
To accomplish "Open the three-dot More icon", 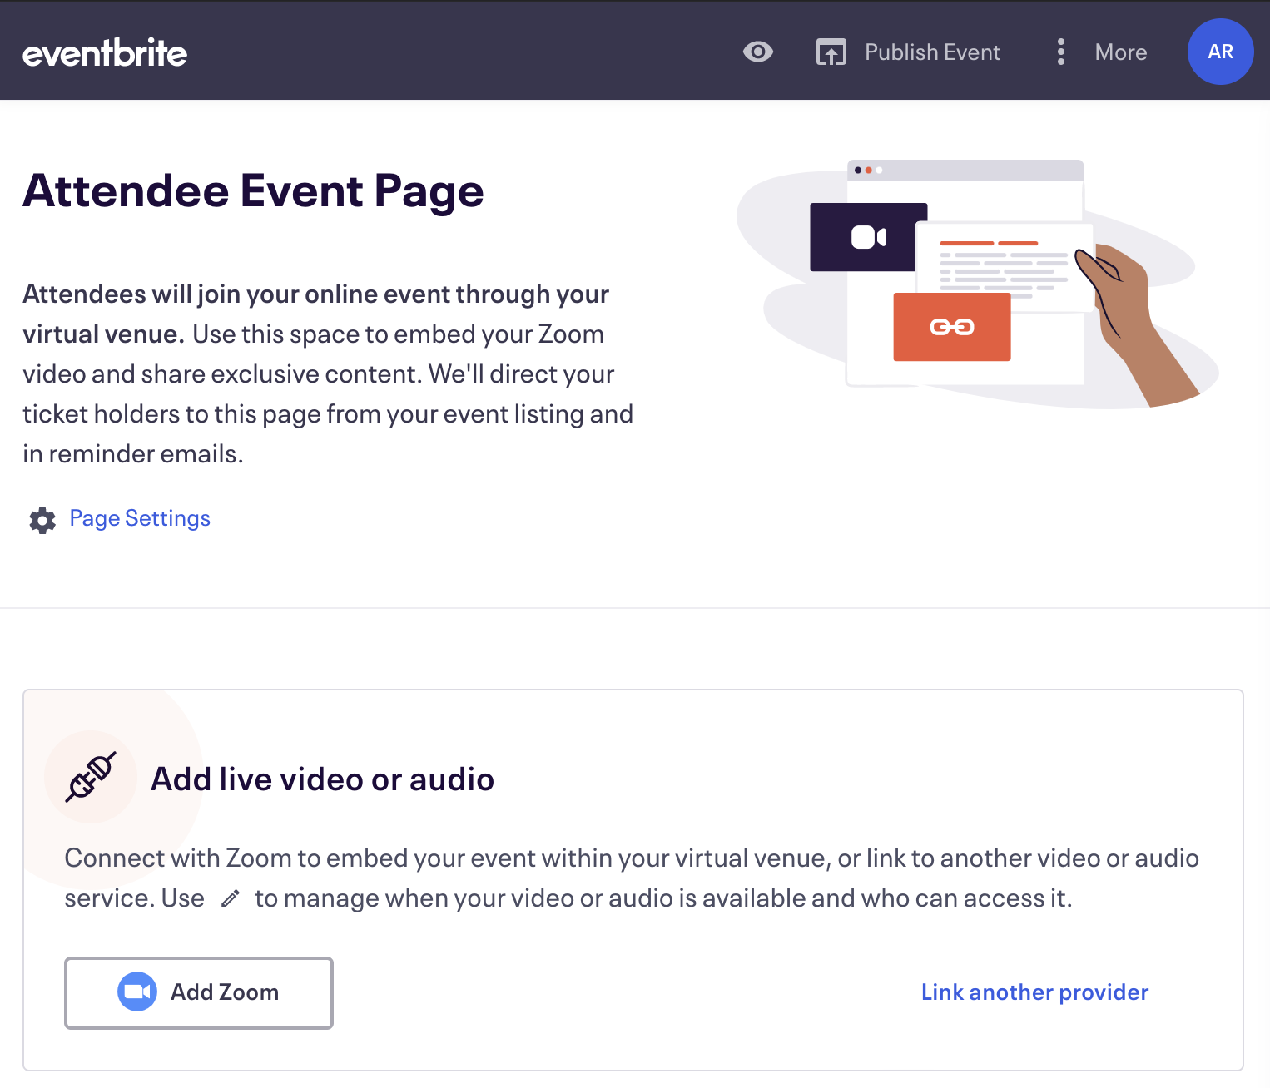I will click(1060, 52).
